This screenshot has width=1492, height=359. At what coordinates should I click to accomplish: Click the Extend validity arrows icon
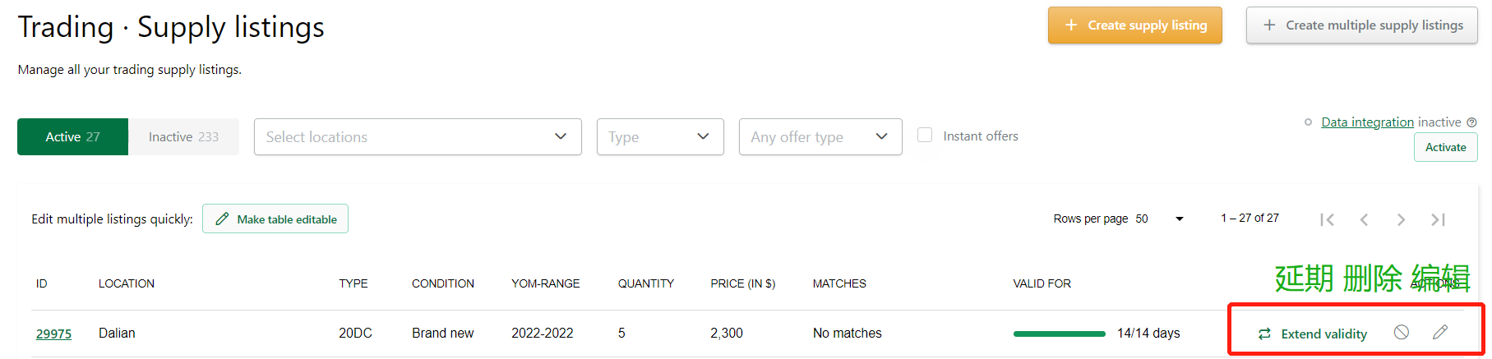1264,334
